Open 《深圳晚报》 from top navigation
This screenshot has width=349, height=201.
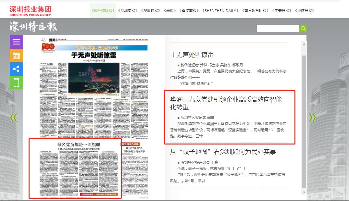151,11
